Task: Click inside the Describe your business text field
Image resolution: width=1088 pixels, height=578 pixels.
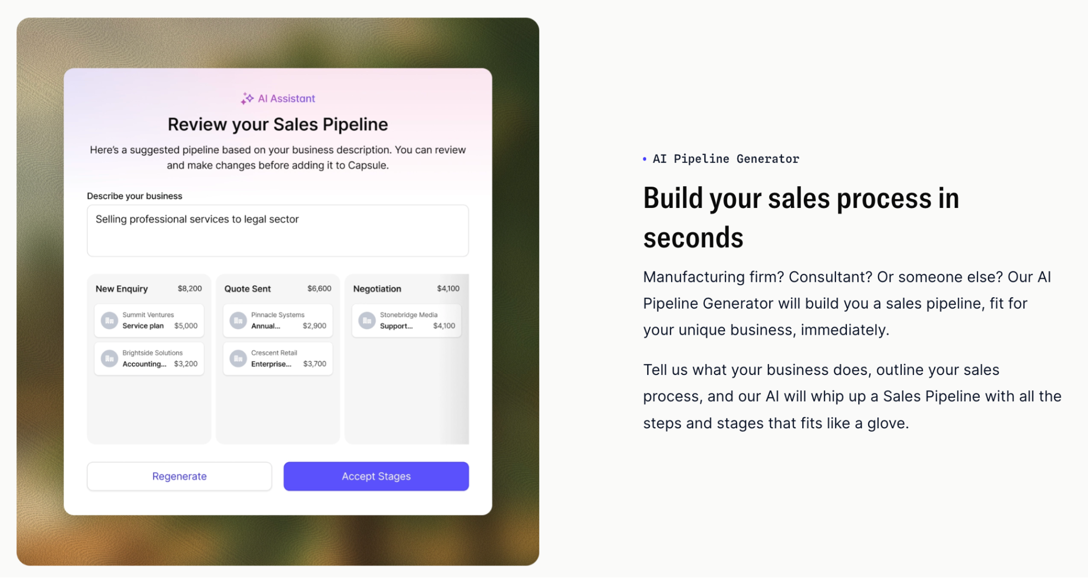Action: (278, 230)
